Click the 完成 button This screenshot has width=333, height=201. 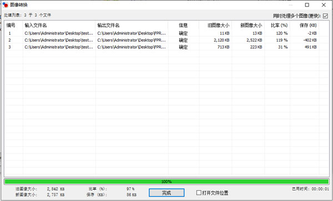tap(167, 193)
